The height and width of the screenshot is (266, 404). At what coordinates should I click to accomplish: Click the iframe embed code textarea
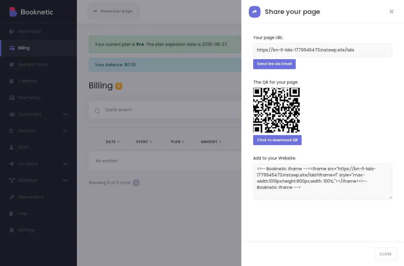point(323,181)
